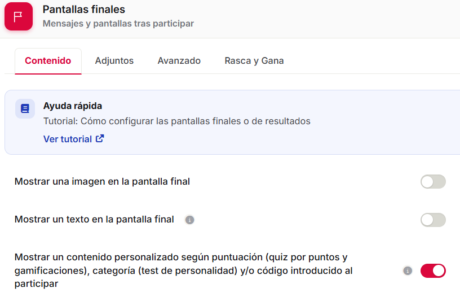Click the Mostrar un contenido personalizado description text

tap(184, 271)
